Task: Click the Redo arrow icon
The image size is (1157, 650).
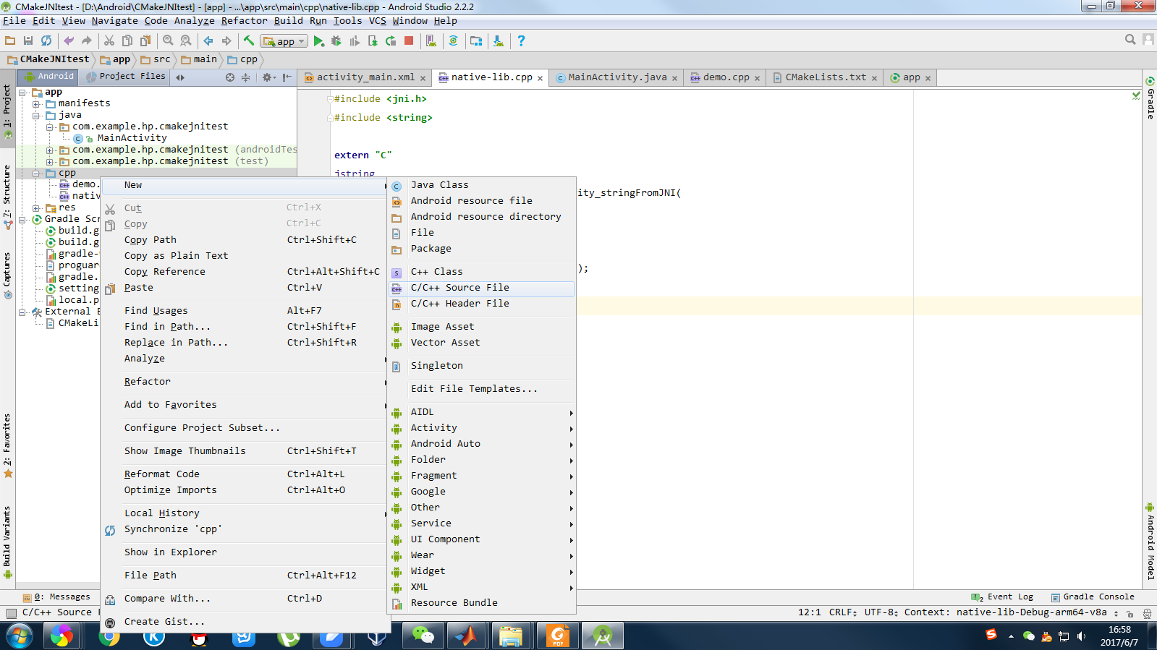Action: coord(87,41)
